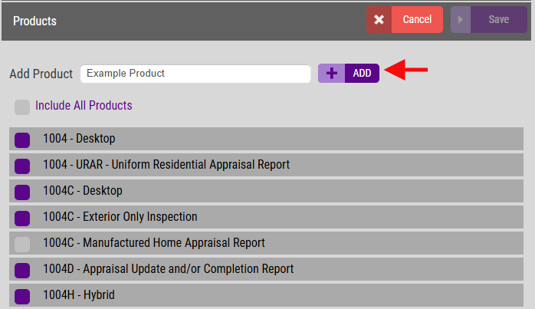Select the 1004H - Hybrid row label
535x309 pixels.
point(79,294)
